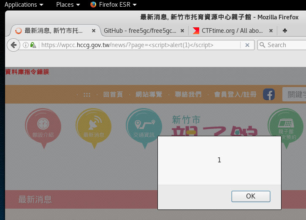The width and height of the screenshot is (306, 220).
Task: Click the ::: accessibility anchor link
Action: 87,95
